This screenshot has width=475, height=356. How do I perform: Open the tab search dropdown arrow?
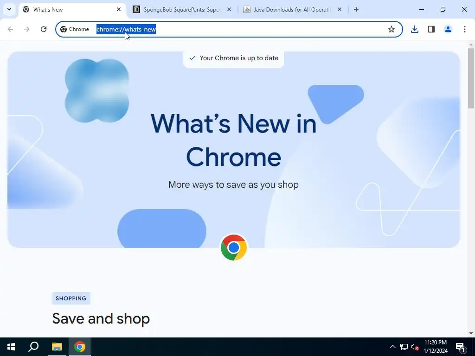9,9
